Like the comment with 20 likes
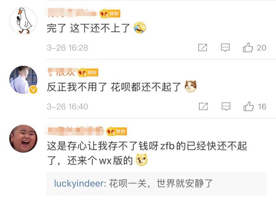 point(254,47)
